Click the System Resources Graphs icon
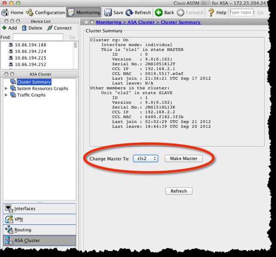 click(x=13, y=88)
